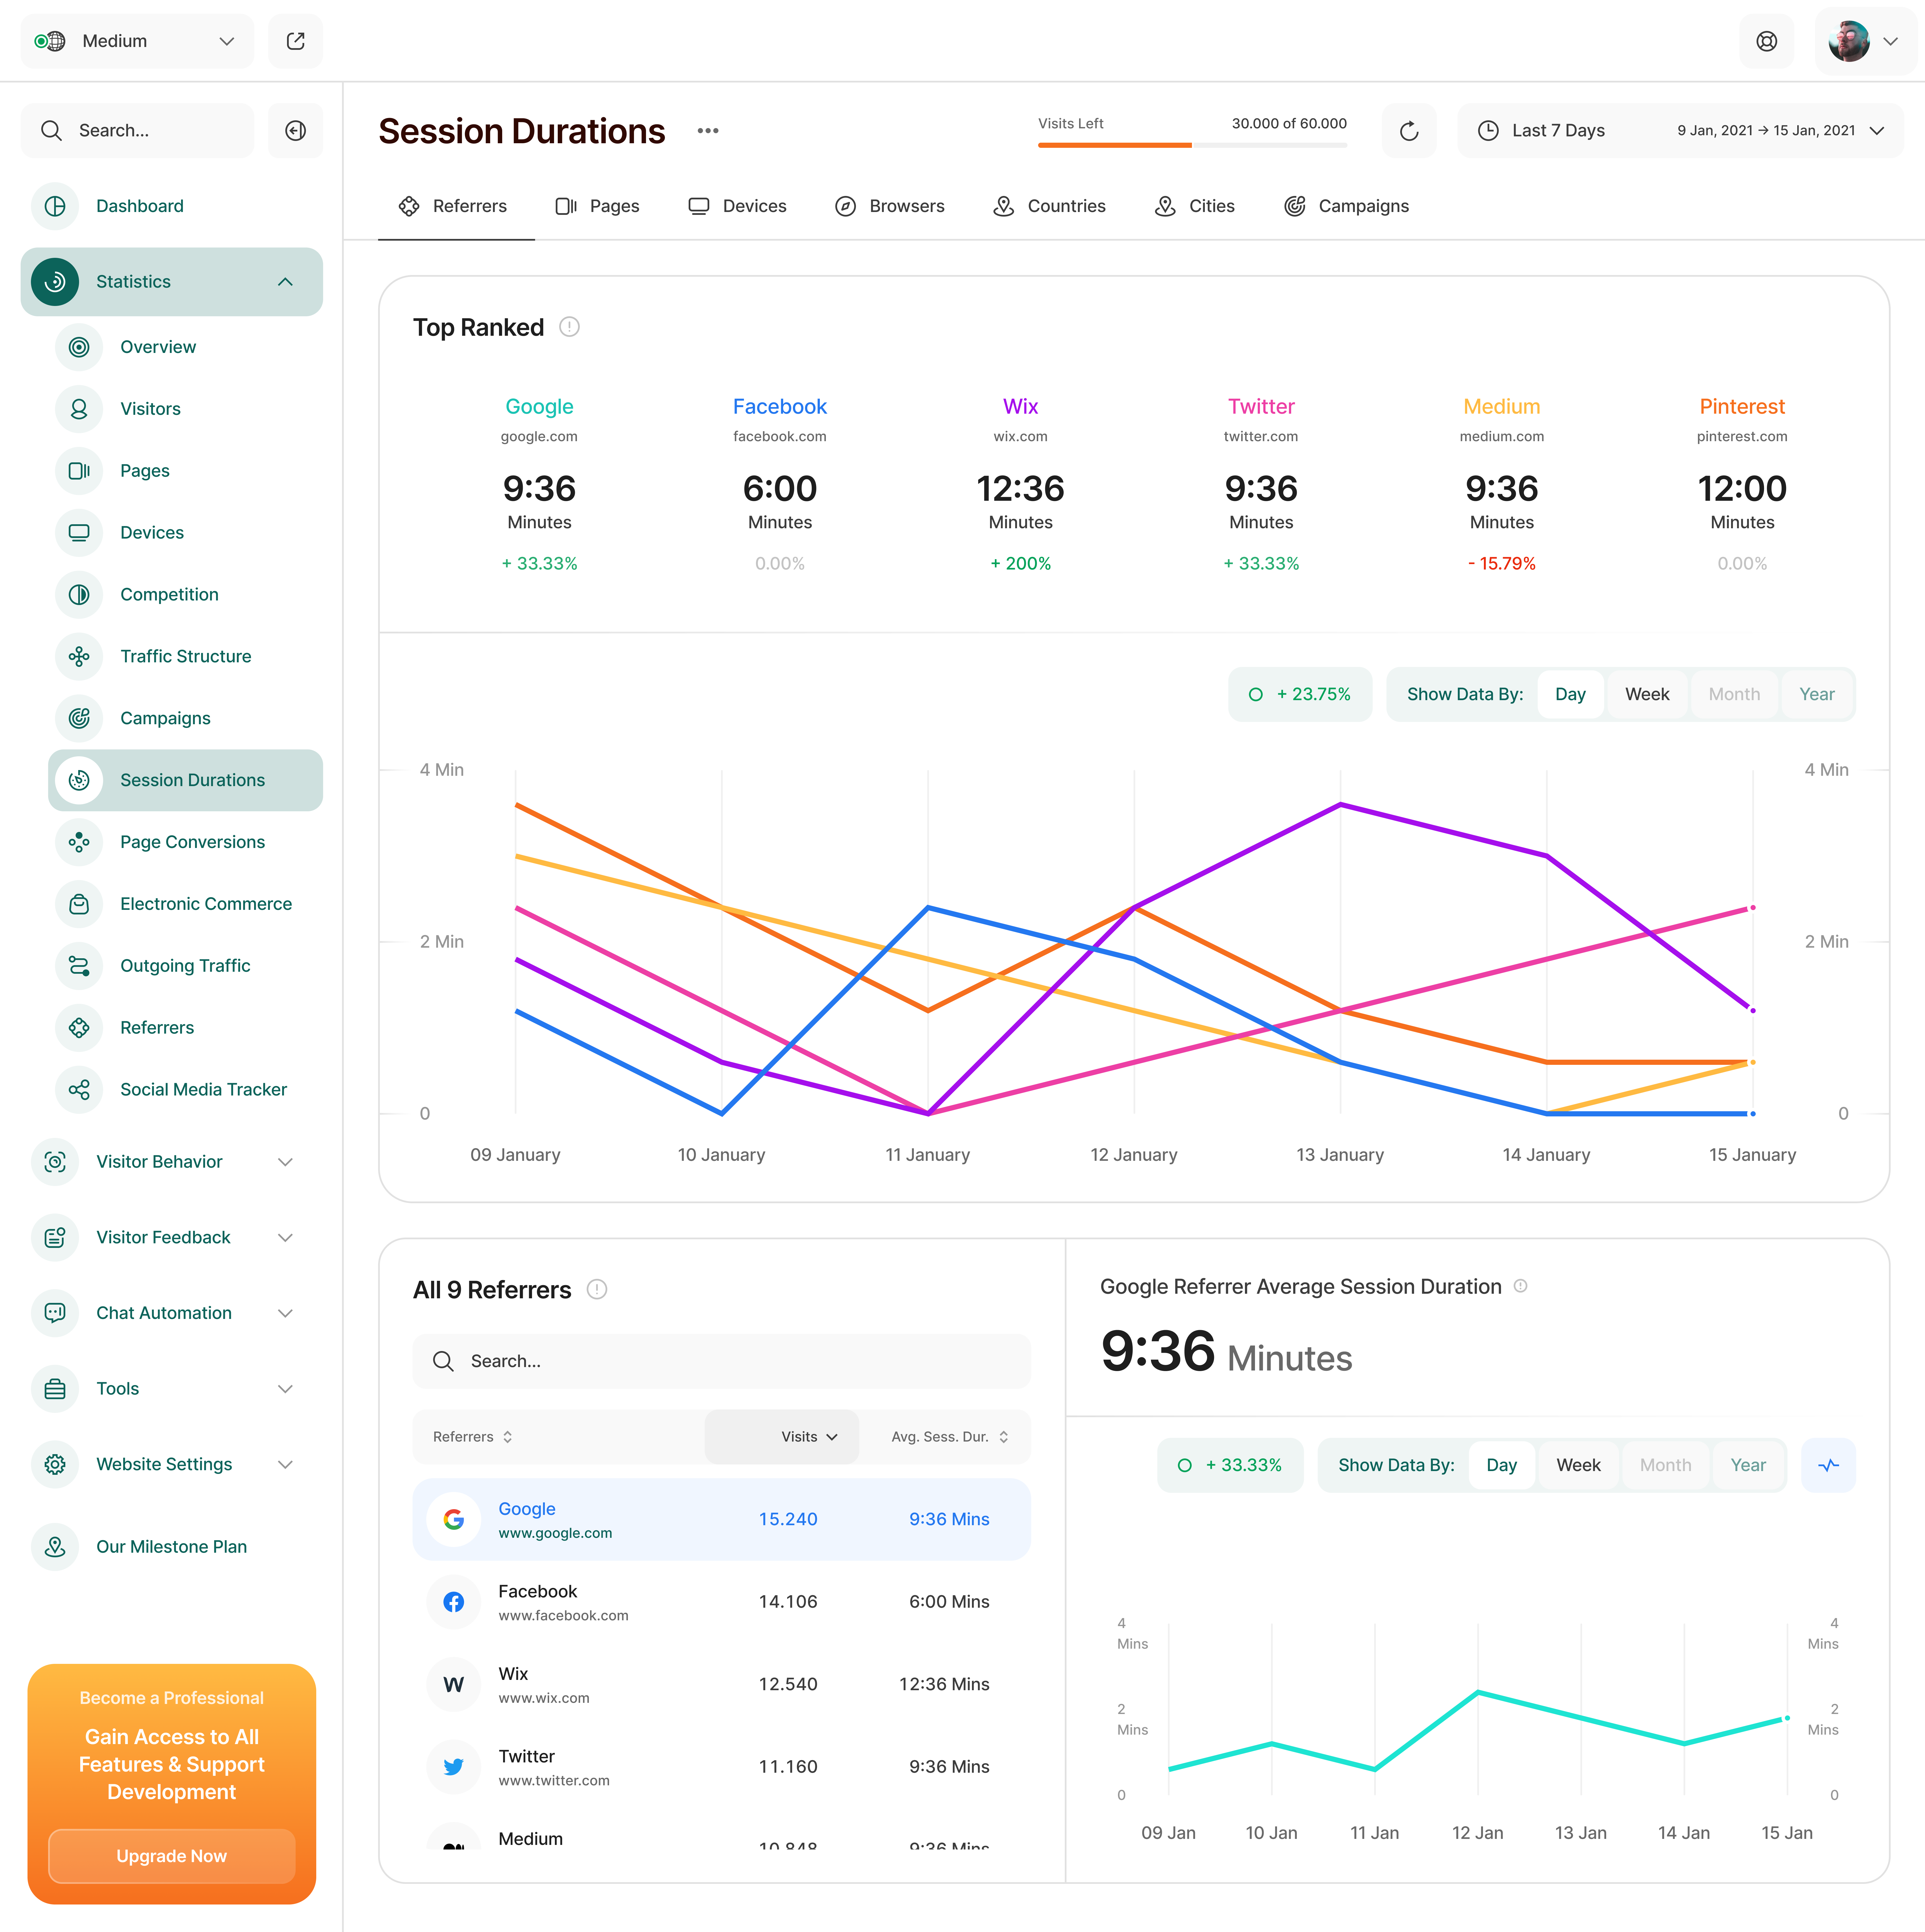Switch to the Cities tab

tap(1195, 206)
